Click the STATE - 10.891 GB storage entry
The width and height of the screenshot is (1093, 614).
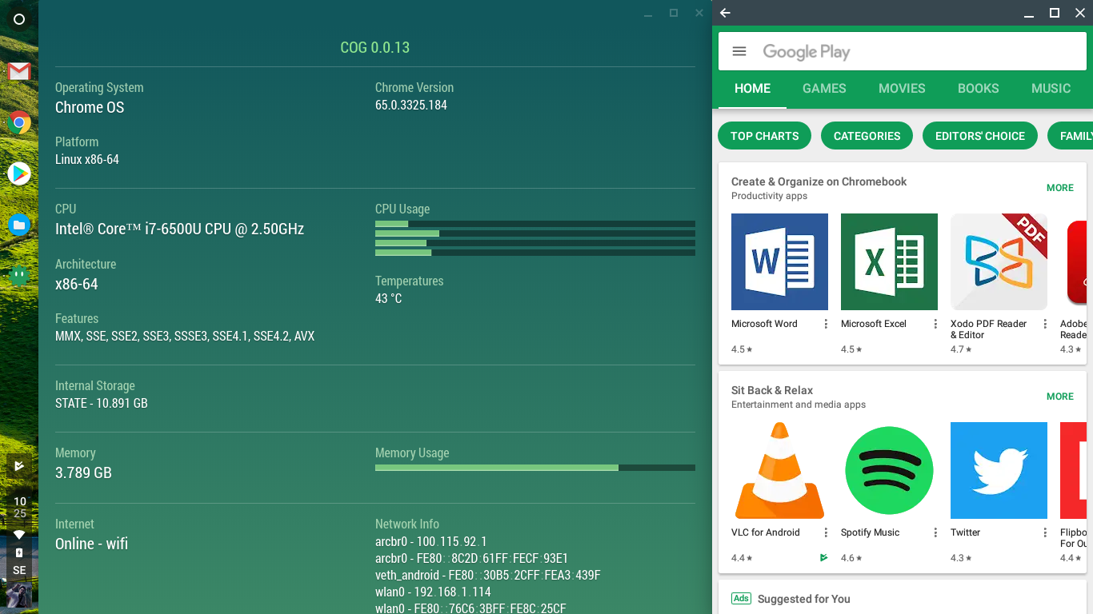[x=102, y=403]
